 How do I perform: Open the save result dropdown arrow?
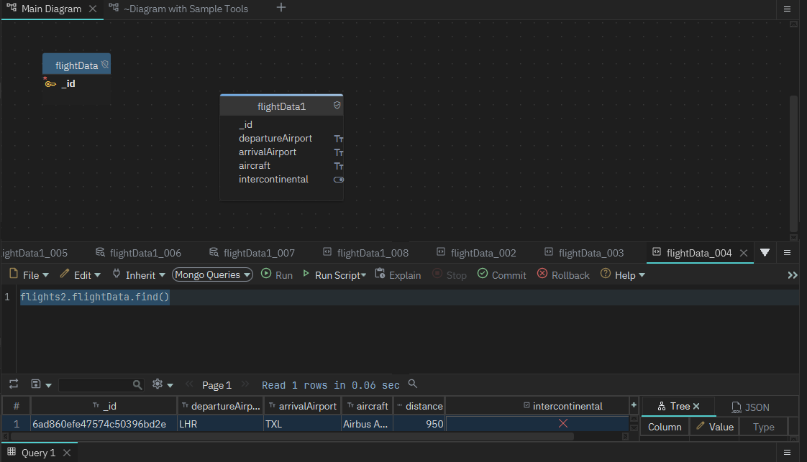pyautogui.click(x=48, y=385)
